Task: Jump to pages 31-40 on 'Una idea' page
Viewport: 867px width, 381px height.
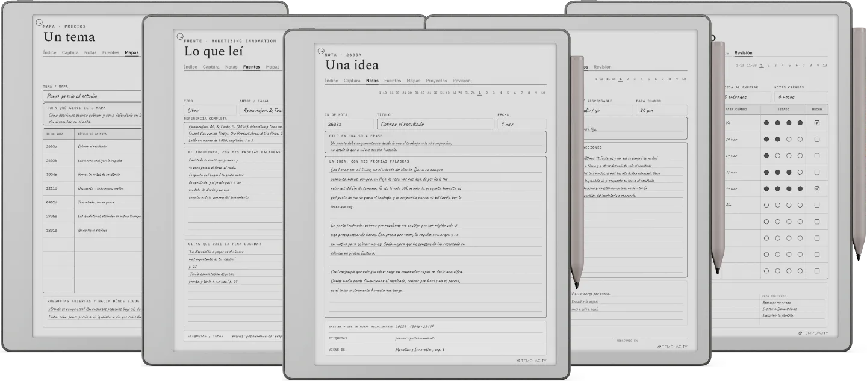Action: tap(419, 93)
